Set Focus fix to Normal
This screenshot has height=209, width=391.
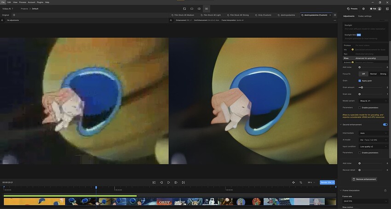[374, 74]
